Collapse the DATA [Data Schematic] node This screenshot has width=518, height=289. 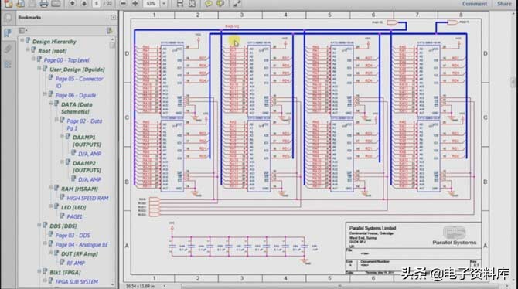tap(51, 103)
